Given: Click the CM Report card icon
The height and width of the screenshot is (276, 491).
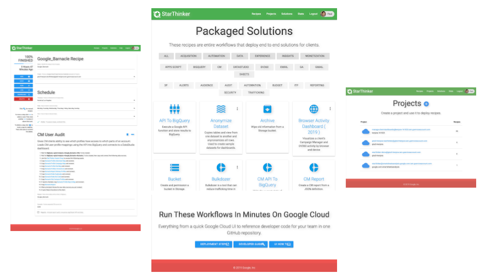Looking at the screenshot, I should pyautogui.click(x=314, y=167).
